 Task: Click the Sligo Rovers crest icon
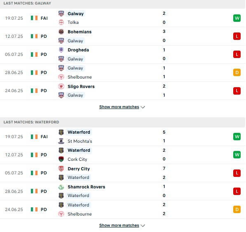(x=61, y=86)
